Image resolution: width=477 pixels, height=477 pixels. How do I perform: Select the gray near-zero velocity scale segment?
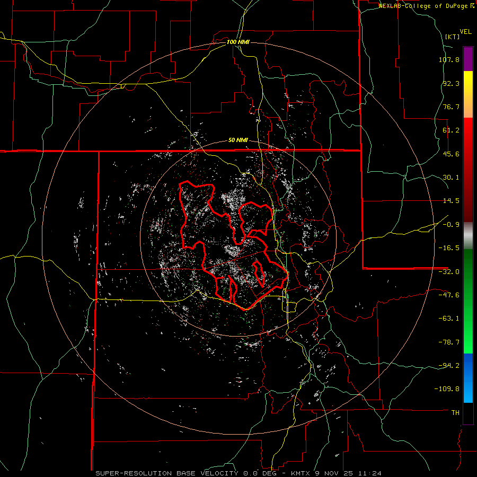pyautogui.click(x=468, y=234)
